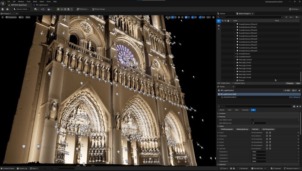This screenshot has height=171, width=302.
Task: Save the current level with the save icon
Action: (x=3, y=9)
